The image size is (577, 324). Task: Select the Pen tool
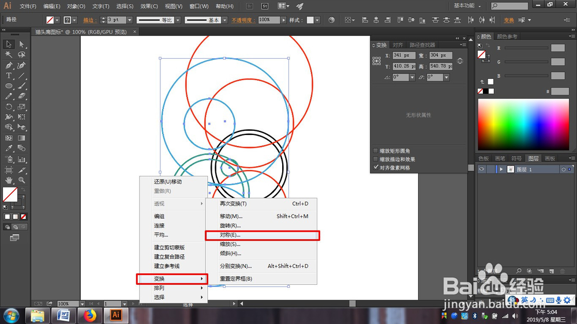click(9, 66)
